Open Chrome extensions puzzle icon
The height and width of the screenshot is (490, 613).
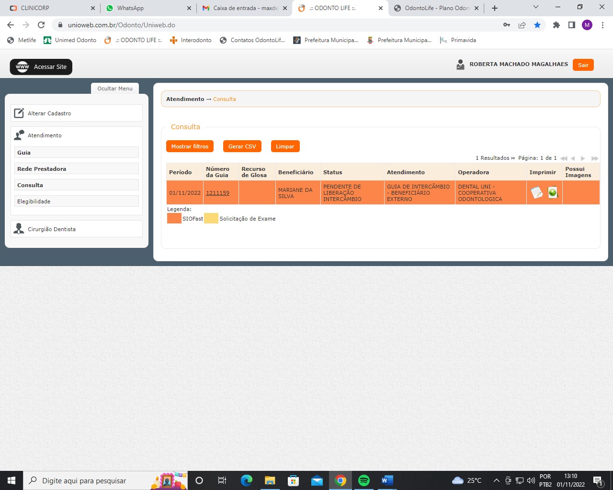tap(556, 25)
